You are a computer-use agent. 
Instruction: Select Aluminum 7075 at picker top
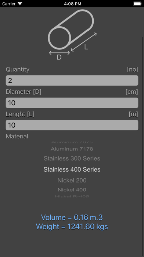(x=72, y=142)
